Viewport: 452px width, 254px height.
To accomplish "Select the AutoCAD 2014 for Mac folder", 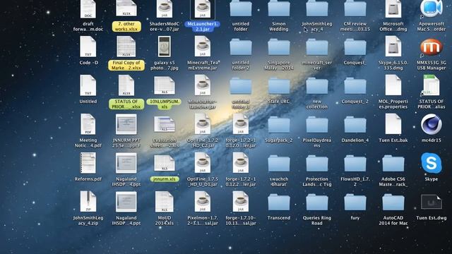I will [393, 202].
